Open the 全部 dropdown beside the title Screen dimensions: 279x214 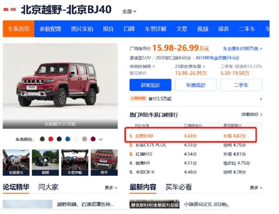129,12
